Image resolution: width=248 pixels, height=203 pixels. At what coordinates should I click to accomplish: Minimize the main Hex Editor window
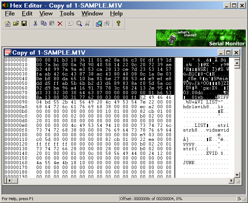tap(227, 5)
